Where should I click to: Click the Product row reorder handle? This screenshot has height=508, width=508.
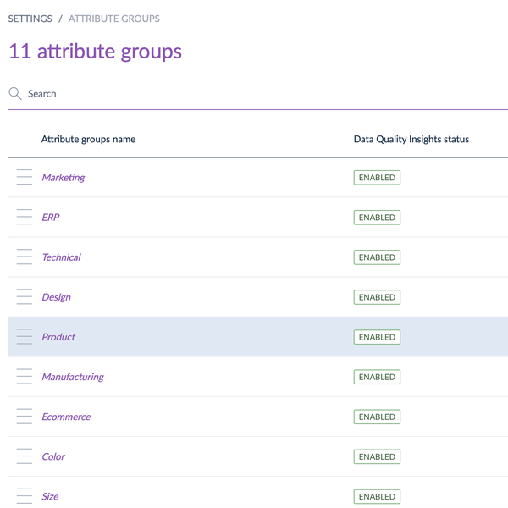[x=25, y=337]
